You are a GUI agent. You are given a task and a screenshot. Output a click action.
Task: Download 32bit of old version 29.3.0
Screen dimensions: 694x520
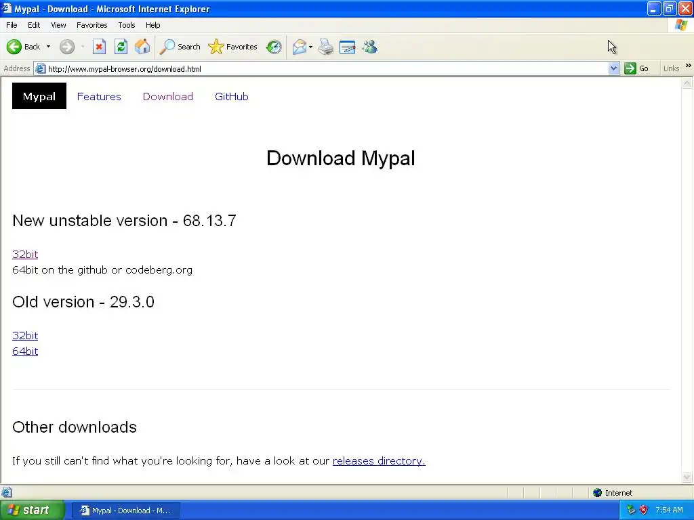coord(25,336)
